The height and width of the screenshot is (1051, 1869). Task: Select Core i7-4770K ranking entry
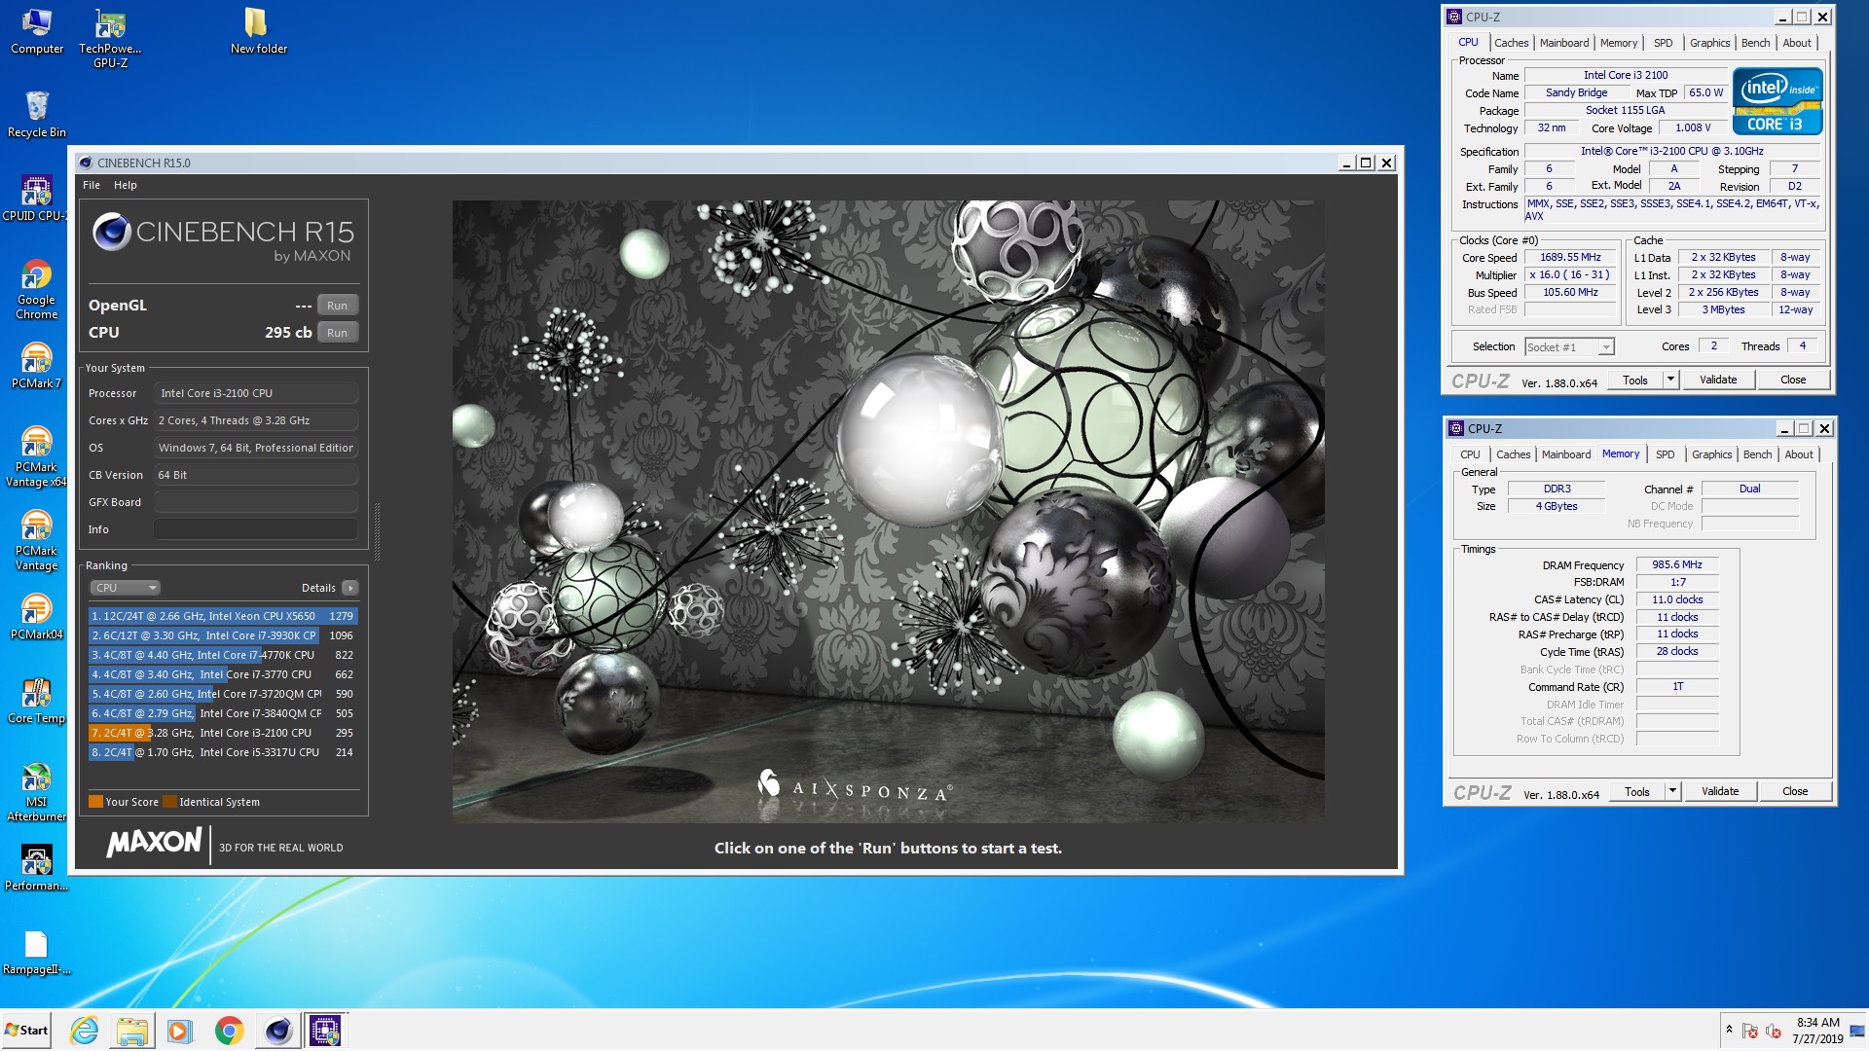point(224,655)
